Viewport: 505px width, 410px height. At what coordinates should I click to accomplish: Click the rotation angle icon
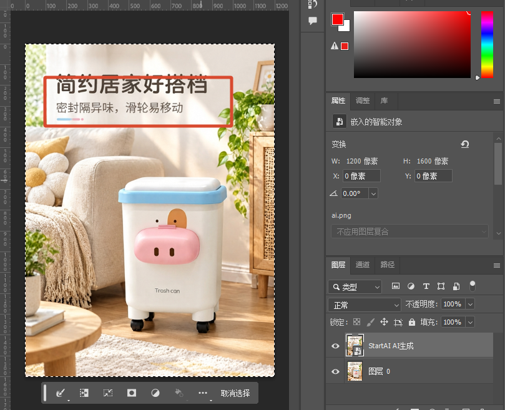pyautogui.click(x=334, y=193)
